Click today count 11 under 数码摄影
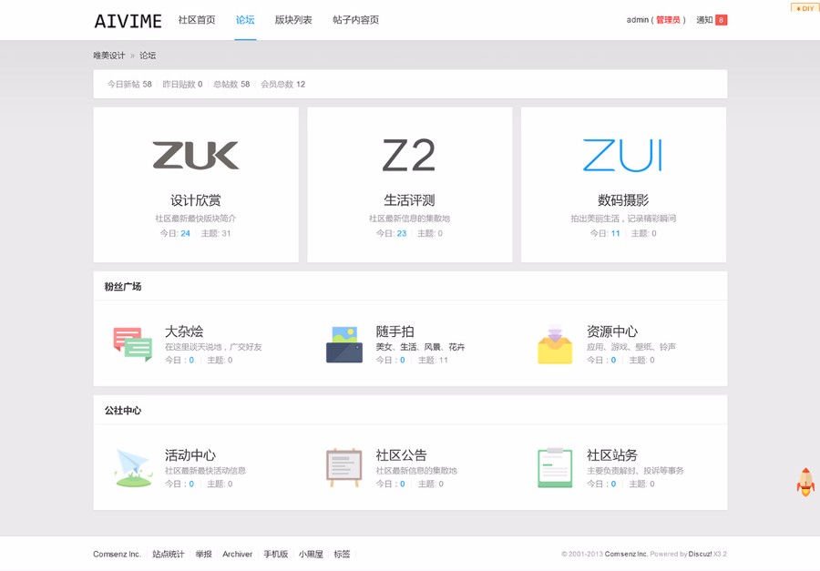Viewport: 820px width, 571px height. pyautogui.click(x=616, y=233)
